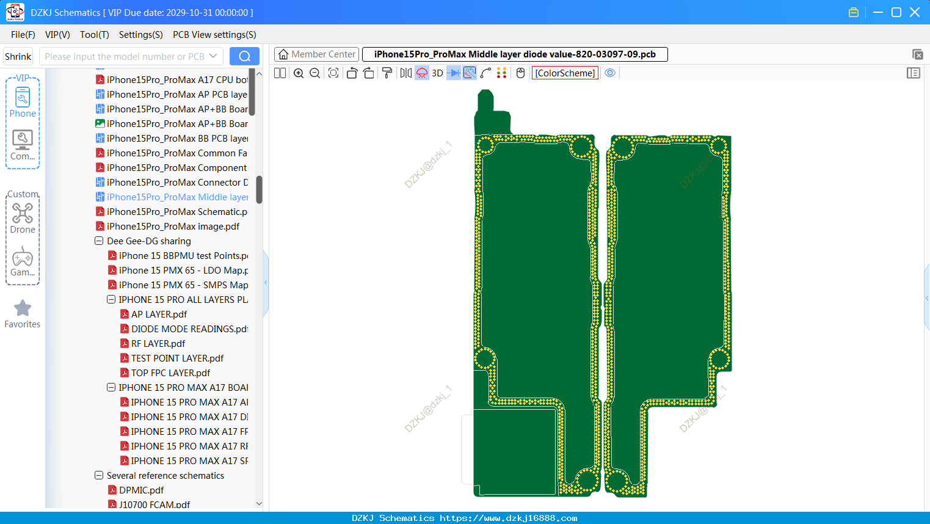Open the Tool(T) menu
This screenshot has height=524, width=930.
coord(95,35)
